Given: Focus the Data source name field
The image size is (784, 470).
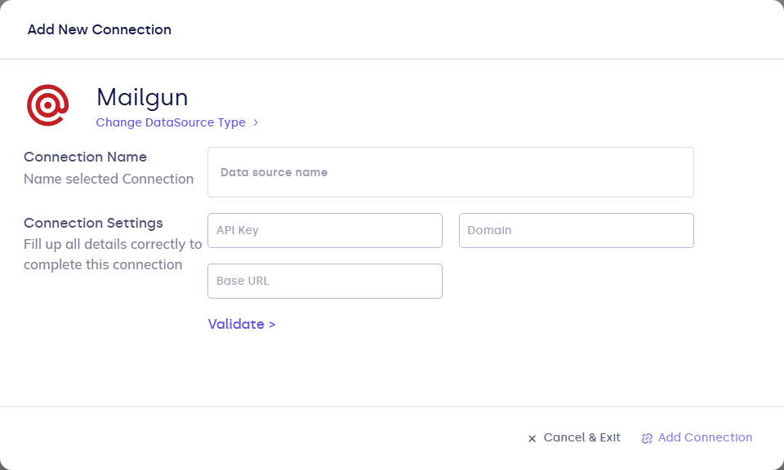Looking at the screenshot, I should [451, 172].
